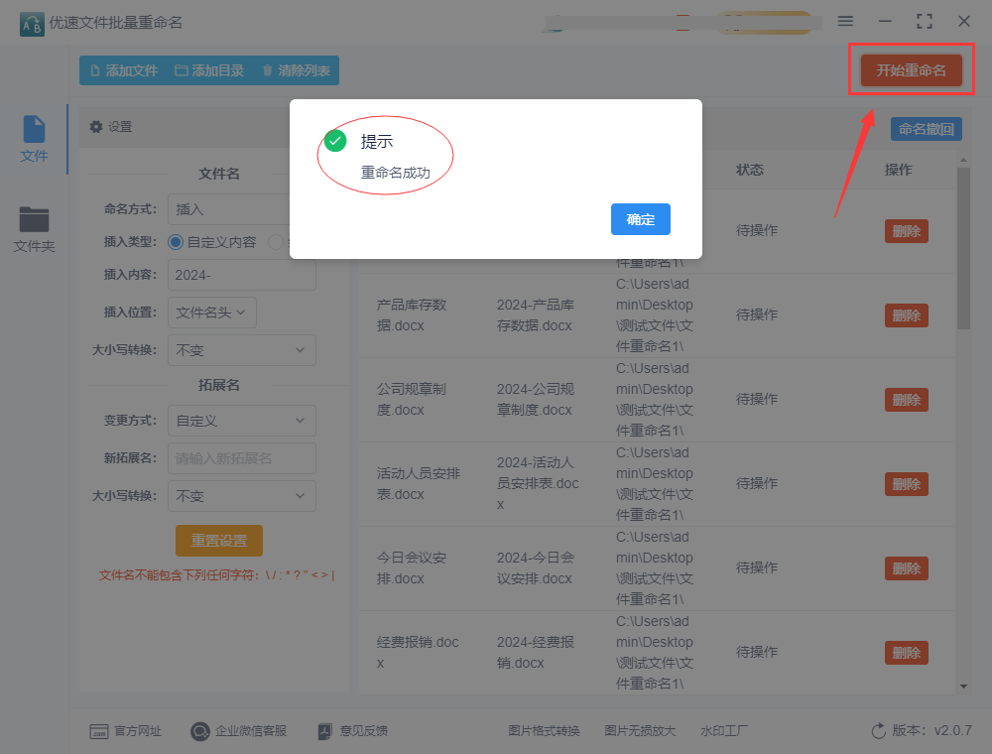The image size is (992, 754).
Task: Select the 自定义内容 radio button
Action: (176, 242)
